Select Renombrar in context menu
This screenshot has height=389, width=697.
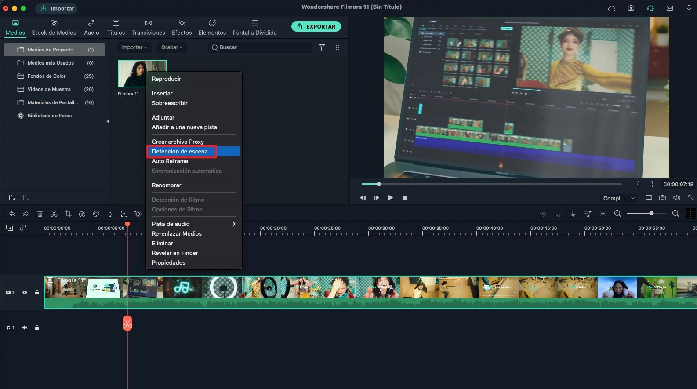click(x=194, y=185)
